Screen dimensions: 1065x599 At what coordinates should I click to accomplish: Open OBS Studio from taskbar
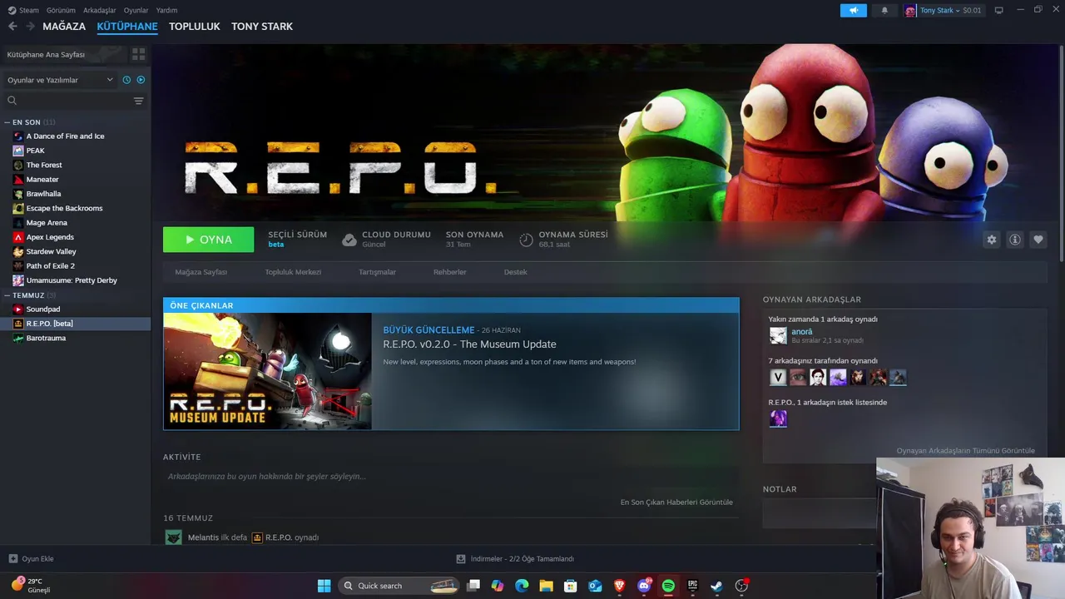pyautogui.click(x=741, y=586)
